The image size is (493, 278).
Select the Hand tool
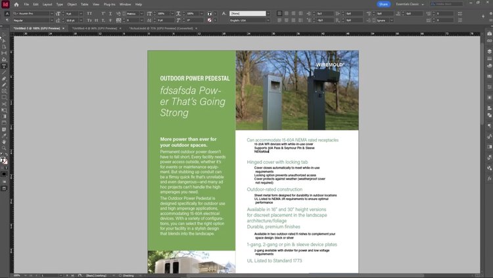click(x=4, y=142)
